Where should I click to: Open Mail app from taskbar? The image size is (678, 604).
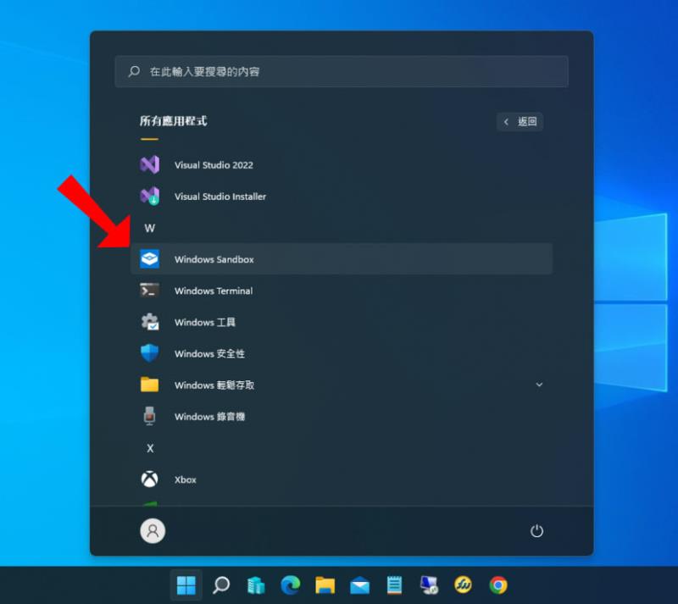[x=359, y=585]
